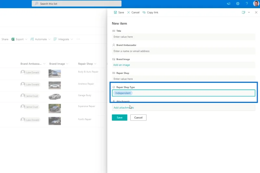260x173 pixels.
Task: Click the Automate flow icon
Action: [32, 39]
